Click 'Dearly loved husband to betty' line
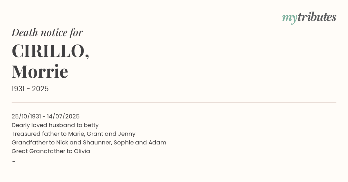Screen dimensions: 348x182 (x=55, y=125)
